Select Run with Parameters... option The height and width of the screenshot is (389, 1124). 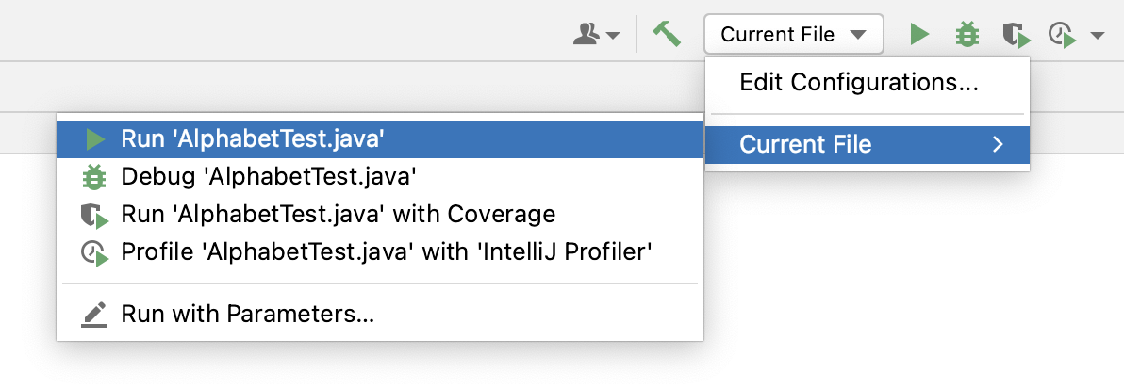point(380,314)
